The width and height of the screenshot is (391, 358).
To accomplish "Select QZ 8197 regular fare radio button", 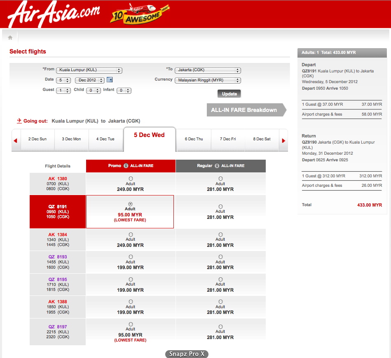I will [220, 327].
